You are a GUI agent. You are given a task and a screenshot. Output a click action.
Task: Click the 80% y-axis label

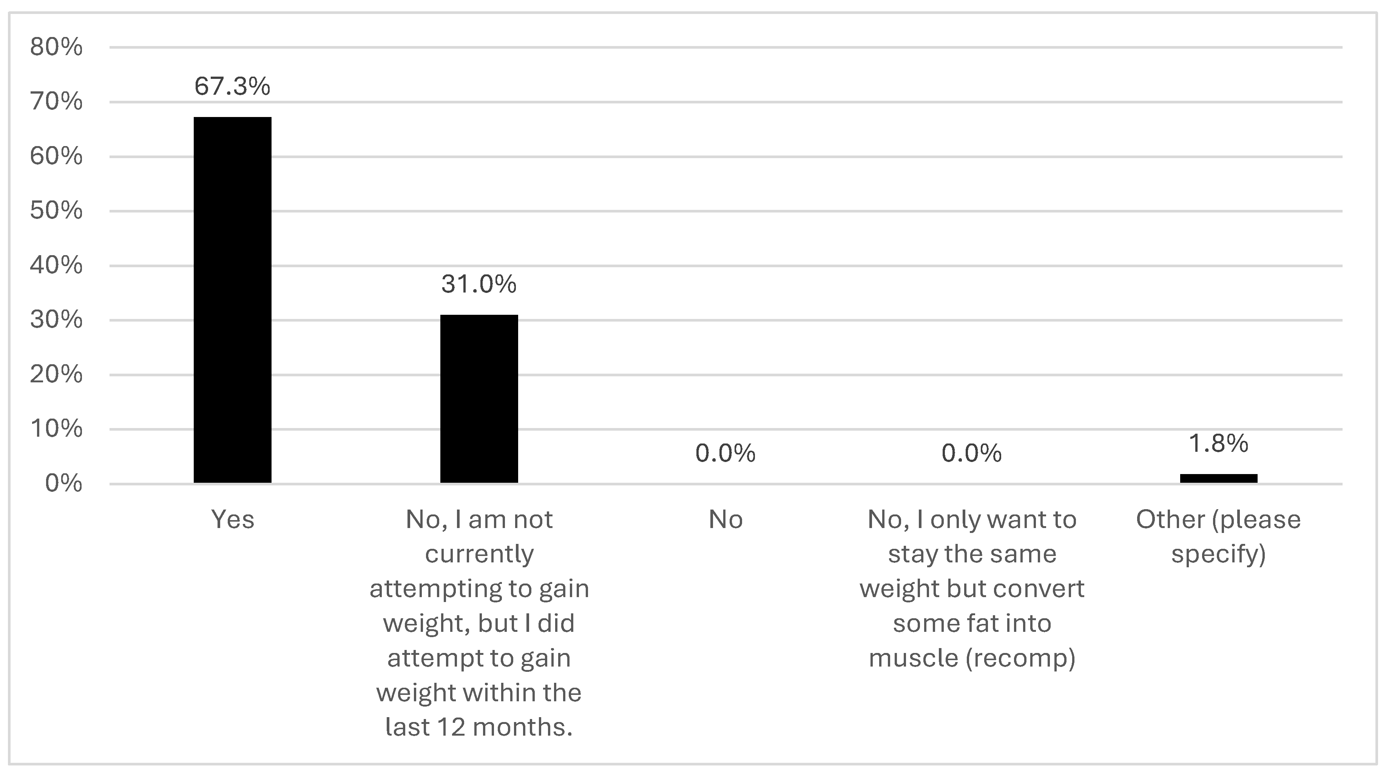[x=57, y=47]
